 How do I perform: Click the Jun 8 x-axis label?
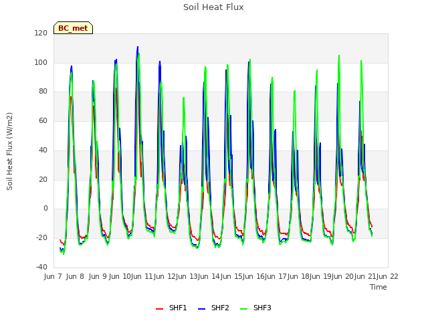(75, 276)
